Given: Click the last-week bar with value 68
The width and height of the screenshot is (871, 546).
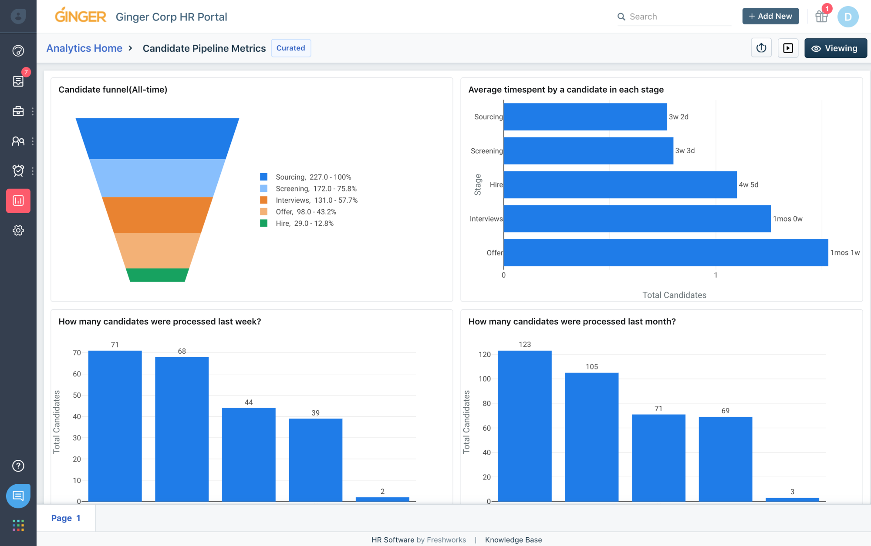Looking at the screenshot, I should [182, 429].
